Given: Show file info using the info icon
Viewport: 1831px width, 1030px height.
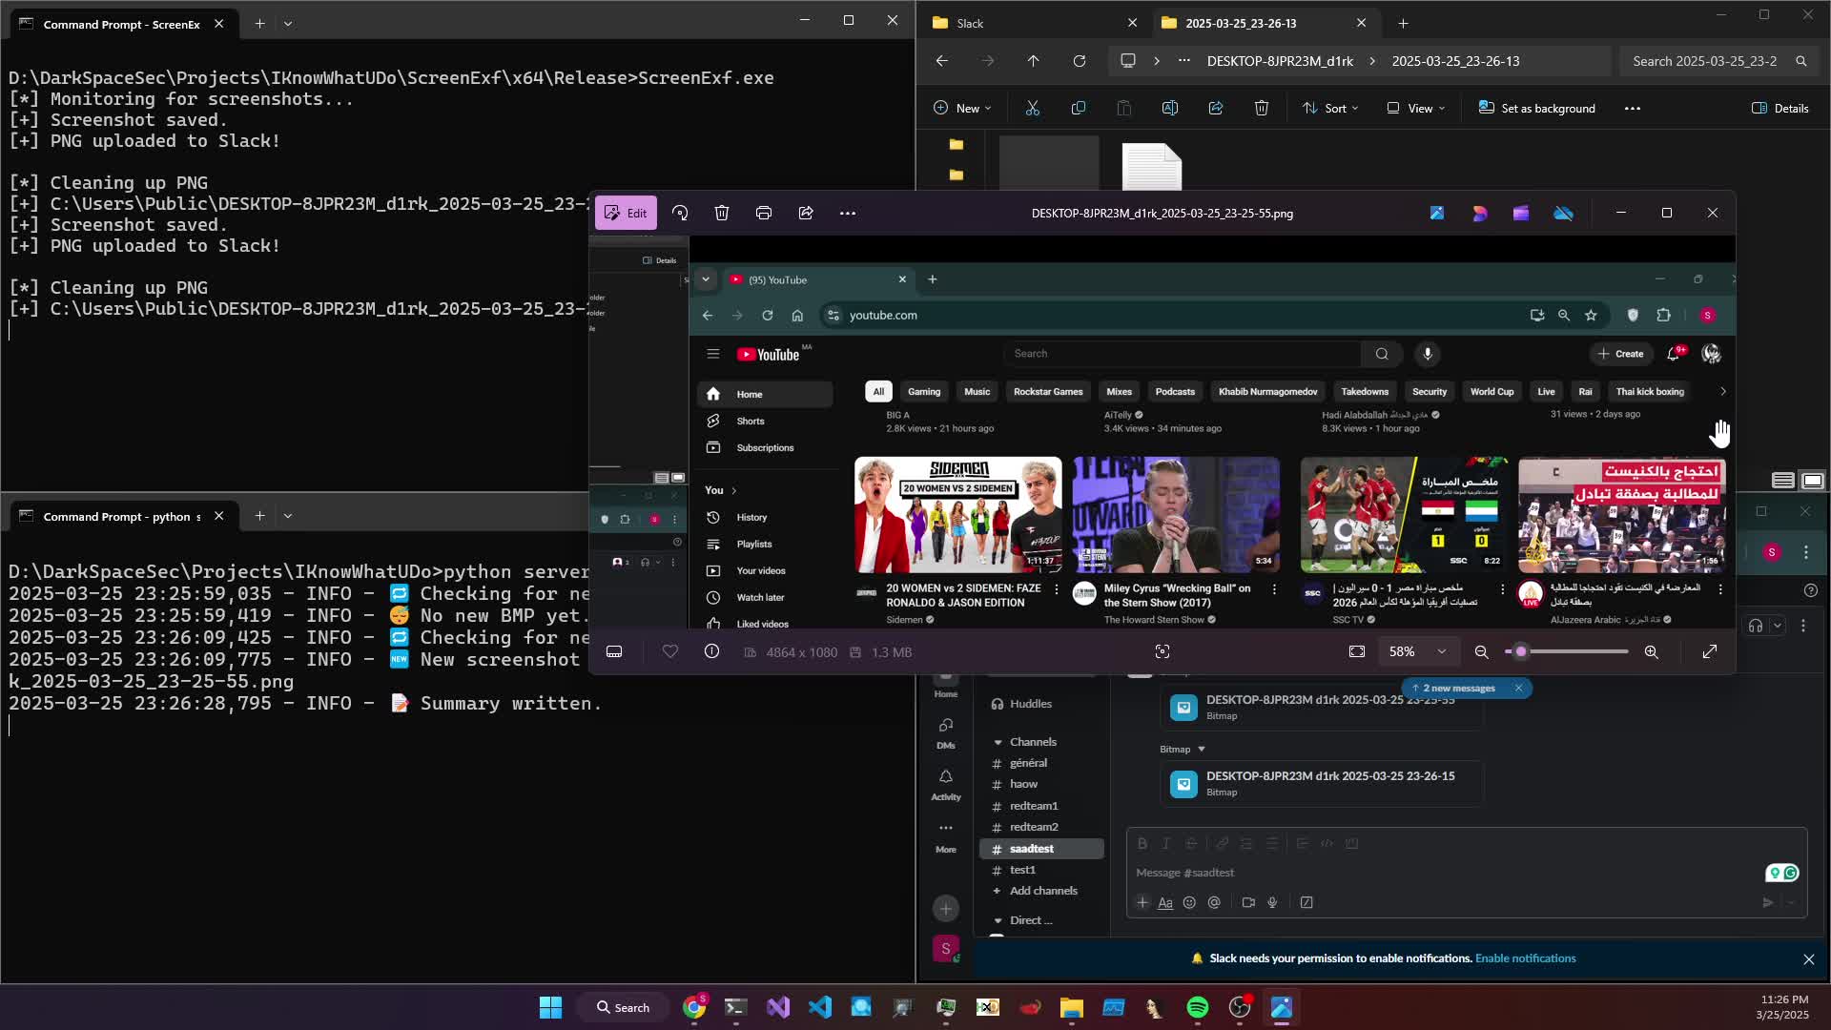Looking at the screenshot, I should point(711,651).
